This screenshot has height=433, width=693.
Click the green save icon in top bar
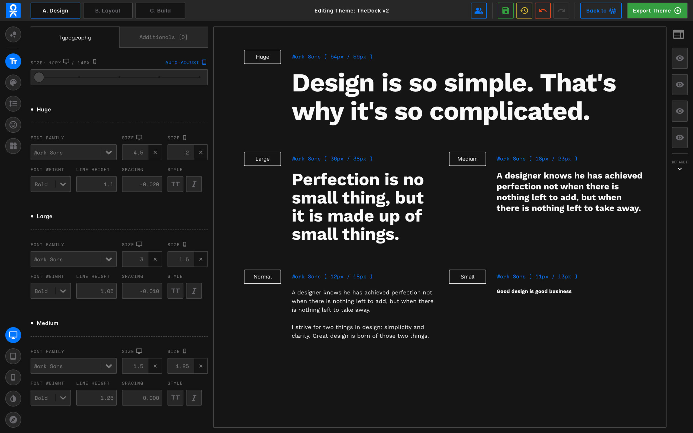(x=505, y=11)
